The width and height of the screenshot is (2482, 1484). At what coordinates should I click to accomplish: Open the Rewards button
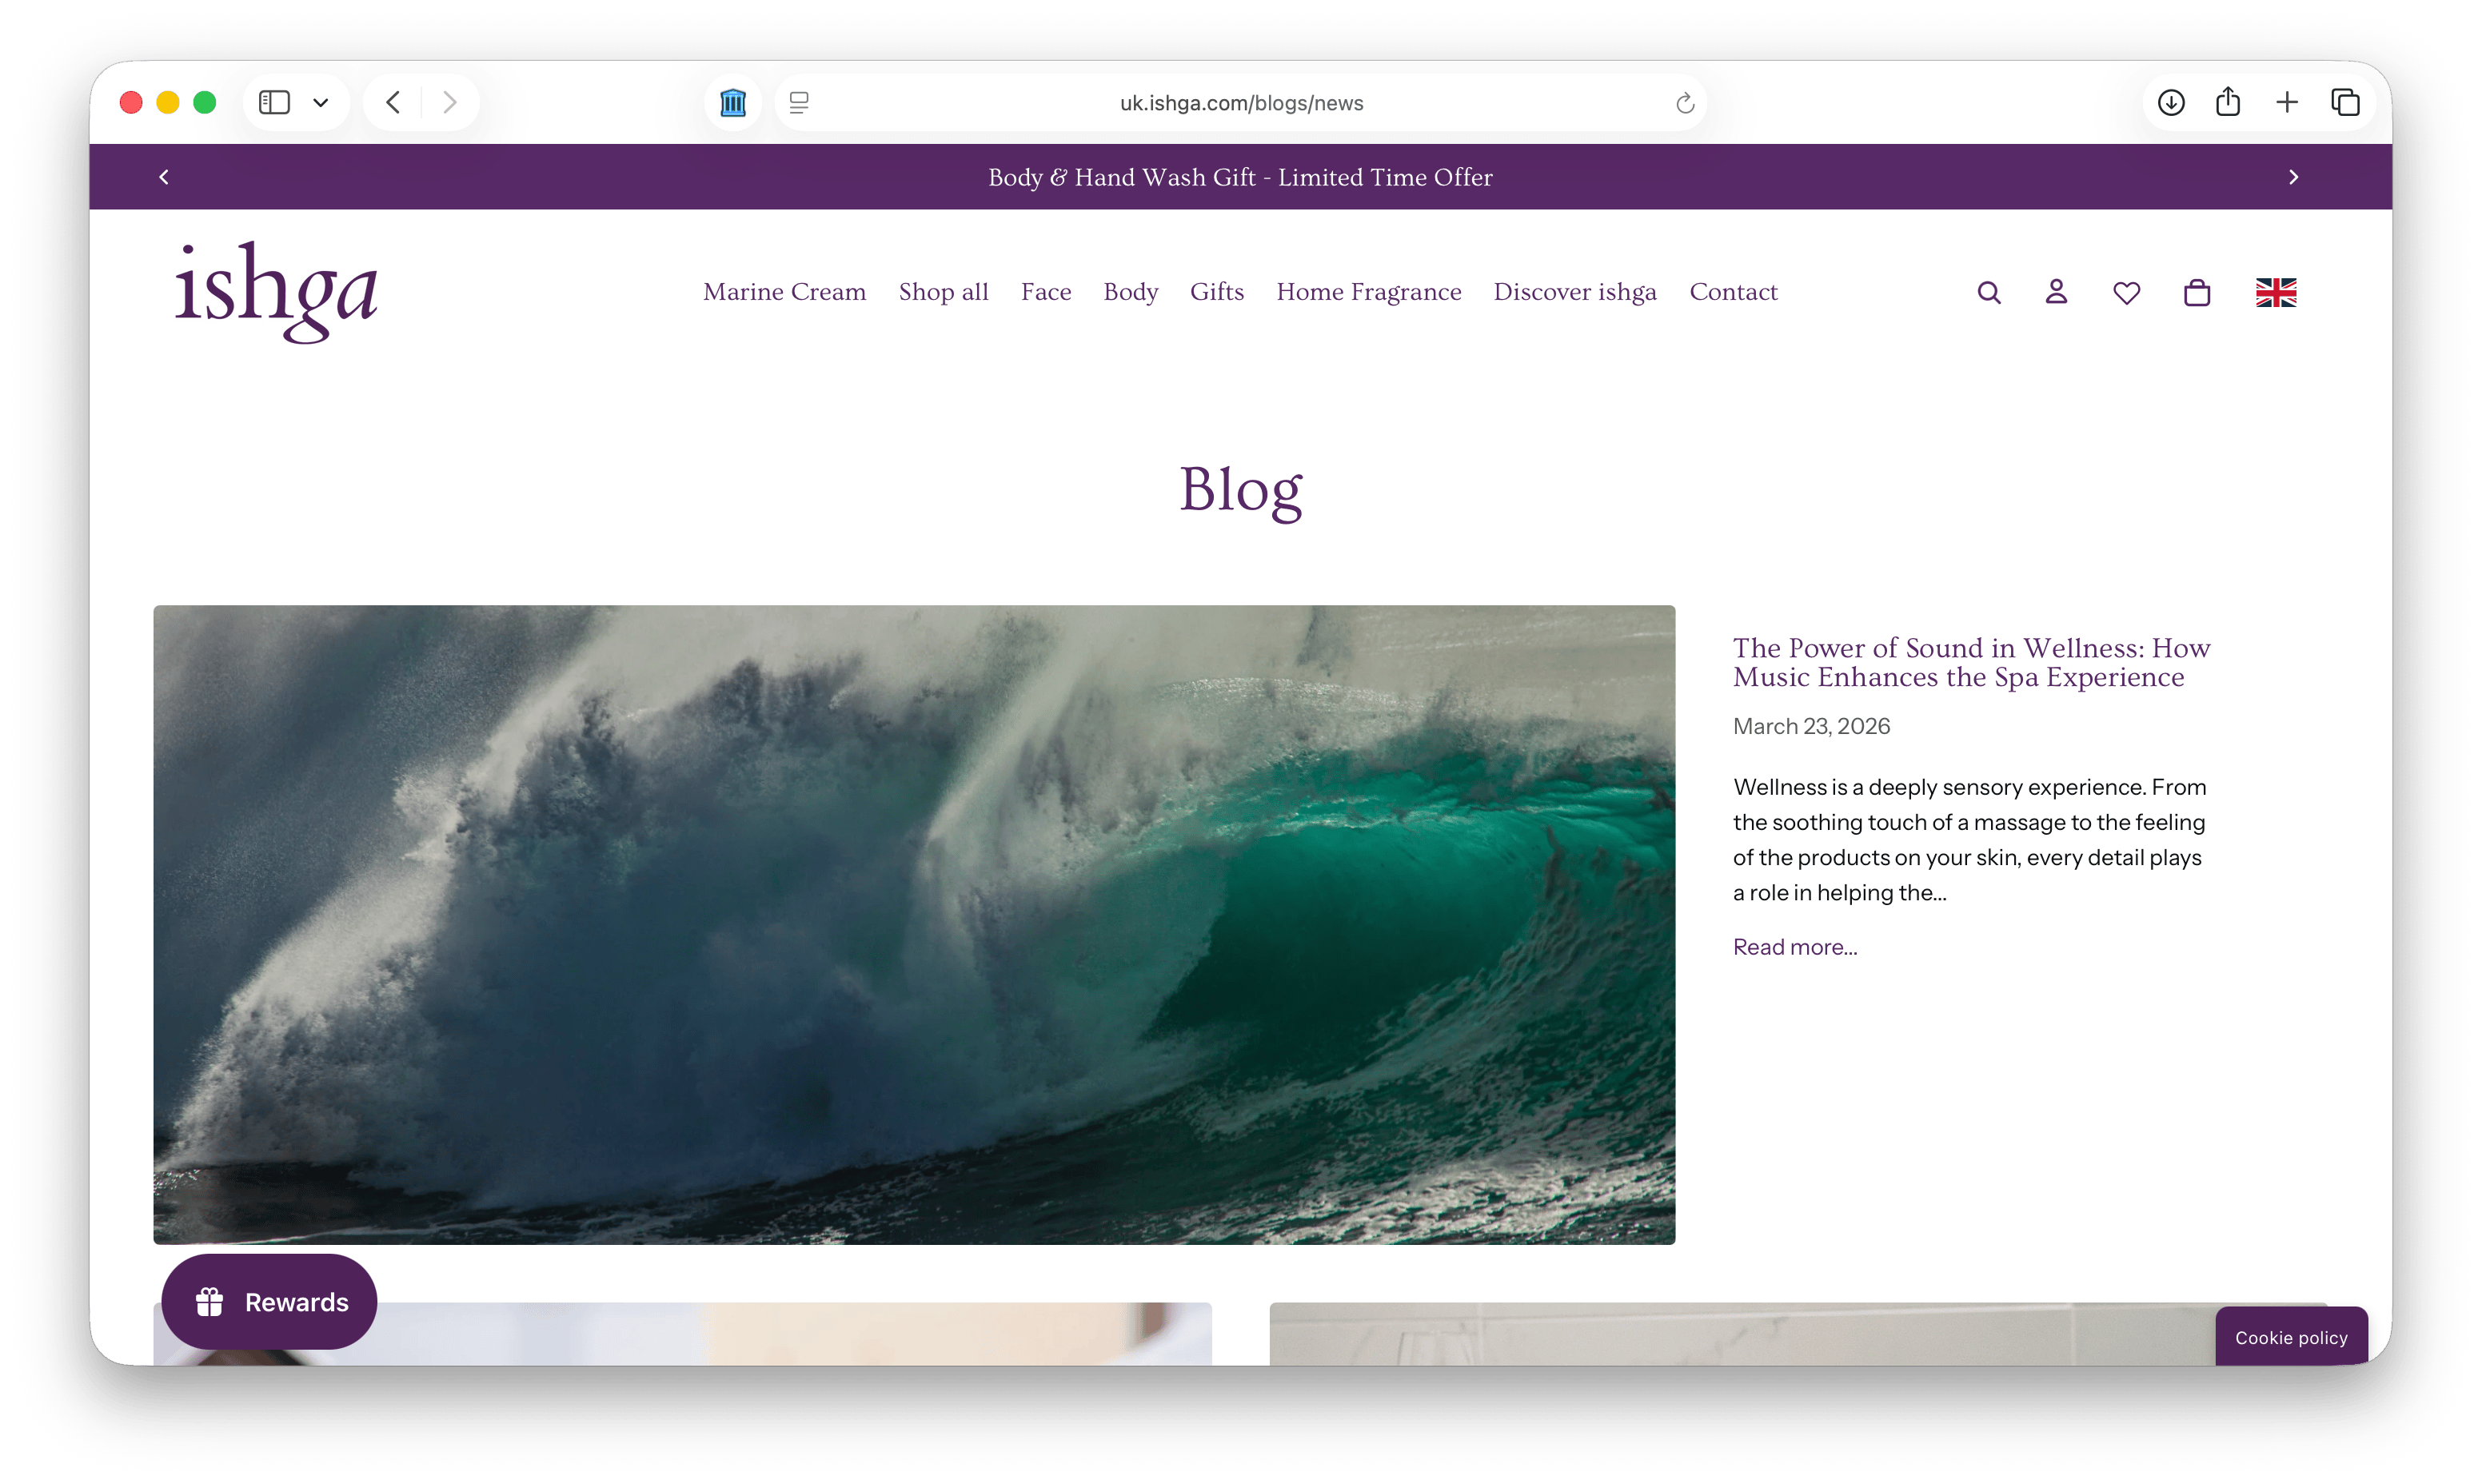(269, 1301)
